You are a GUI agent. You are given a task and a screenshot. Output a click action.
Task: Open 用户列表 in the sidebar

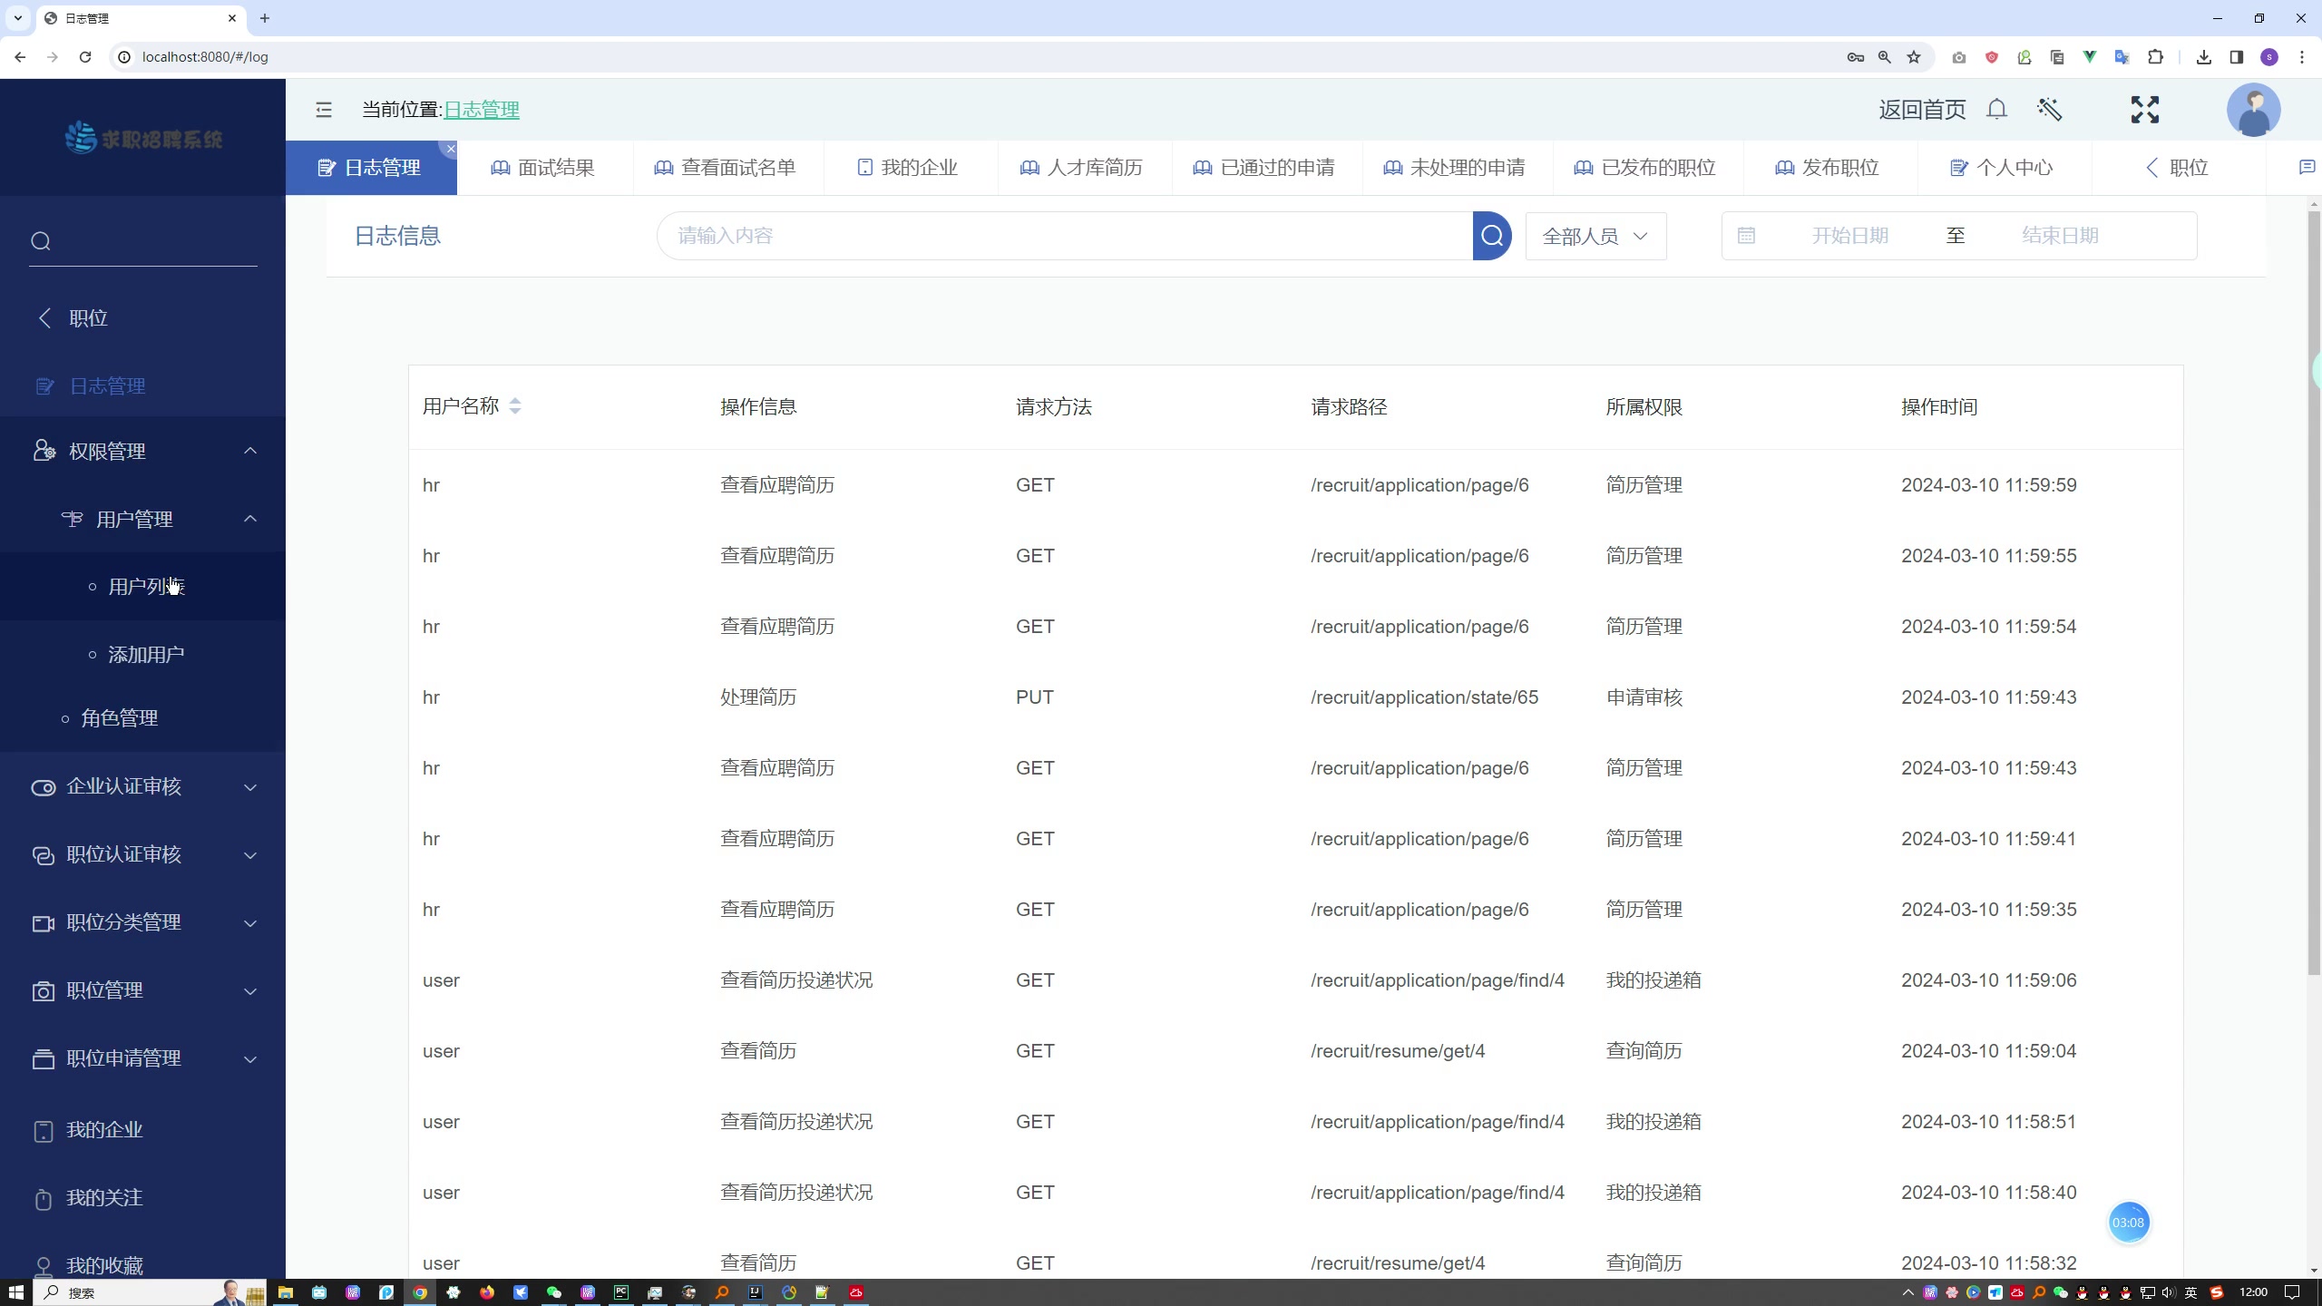point(142,587)
